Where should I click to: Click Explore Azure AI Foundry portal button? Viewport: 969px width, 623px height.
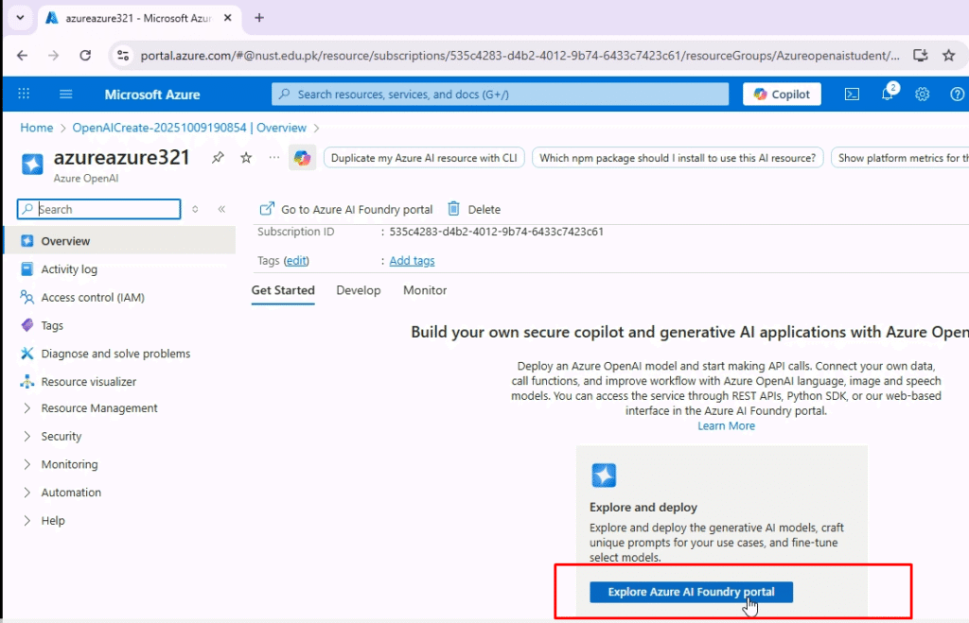click(690, 592)
